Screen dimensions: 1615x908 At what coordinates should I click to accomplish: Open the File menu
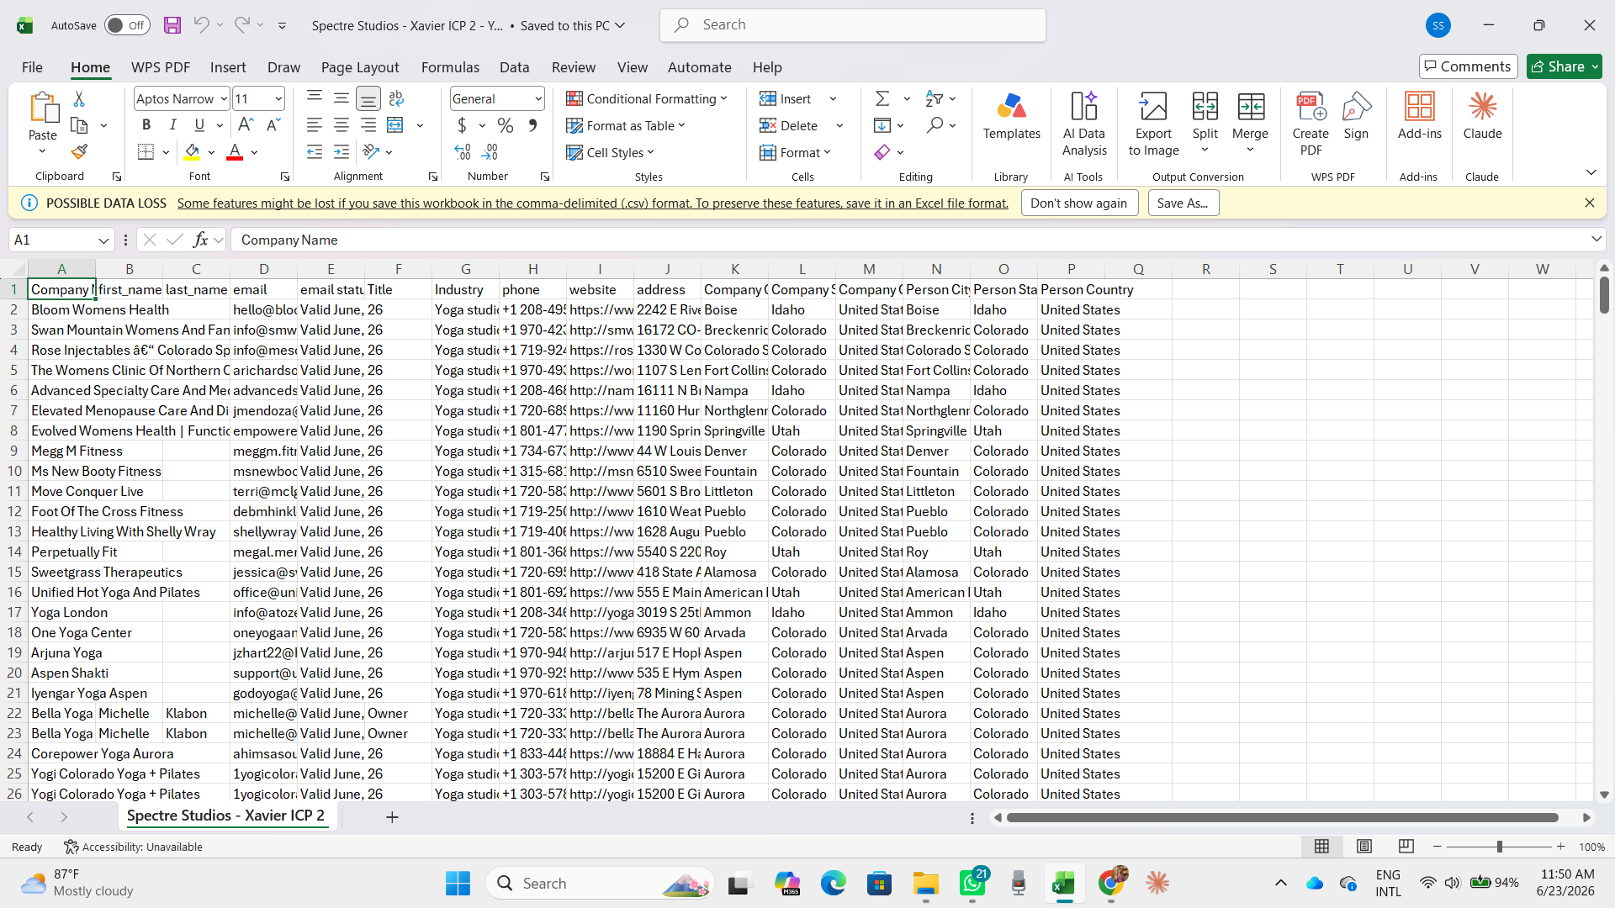pyautogui.click(x=32, y=67)
